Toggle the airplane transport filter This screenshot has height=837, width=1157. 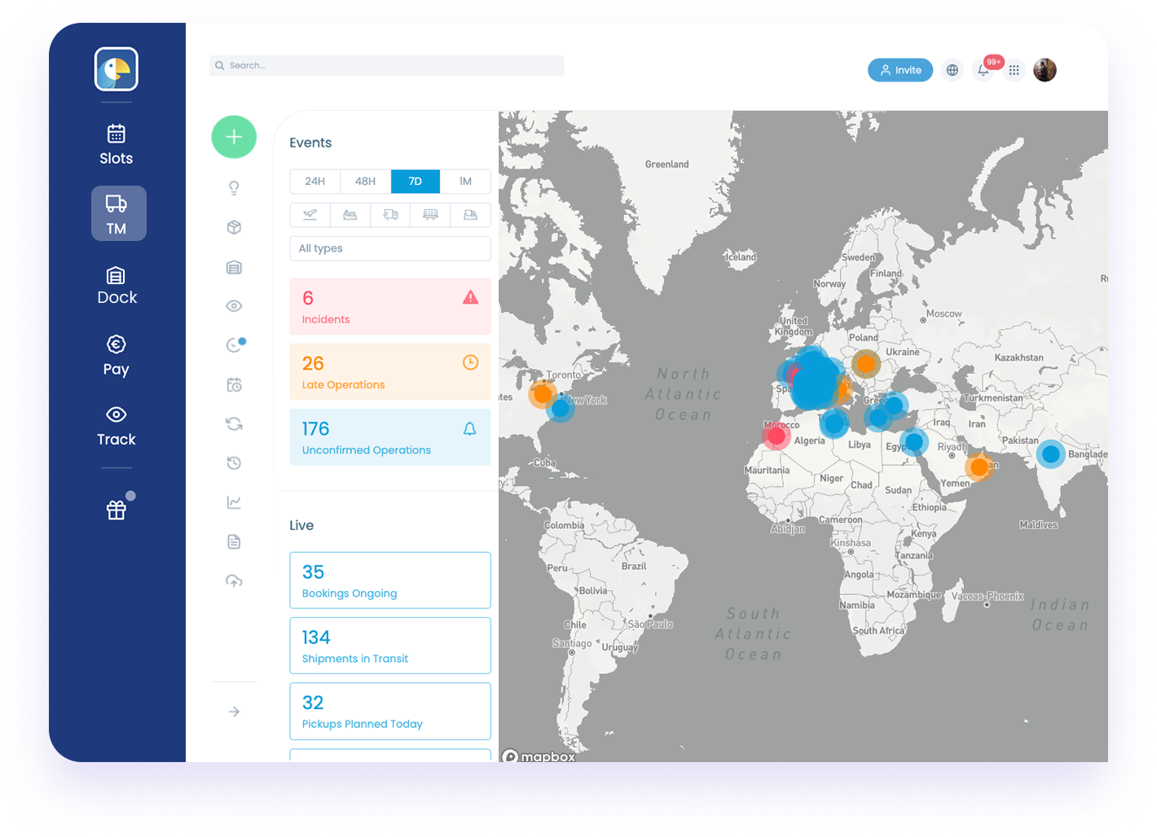point(310,215)
